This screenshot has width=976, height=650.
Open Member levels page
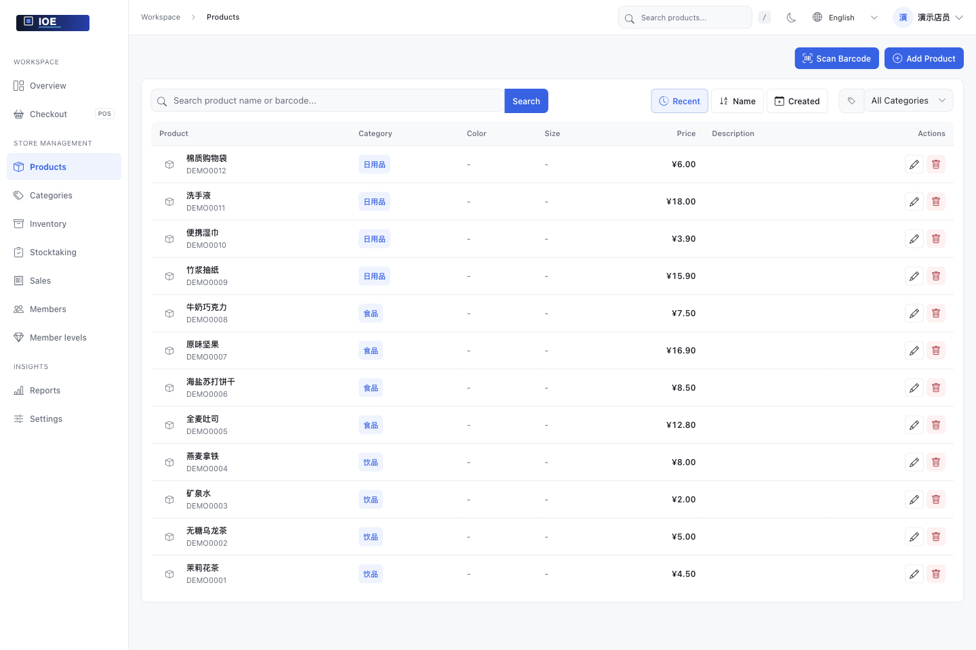pyautogui.click(x=64, y=338)
